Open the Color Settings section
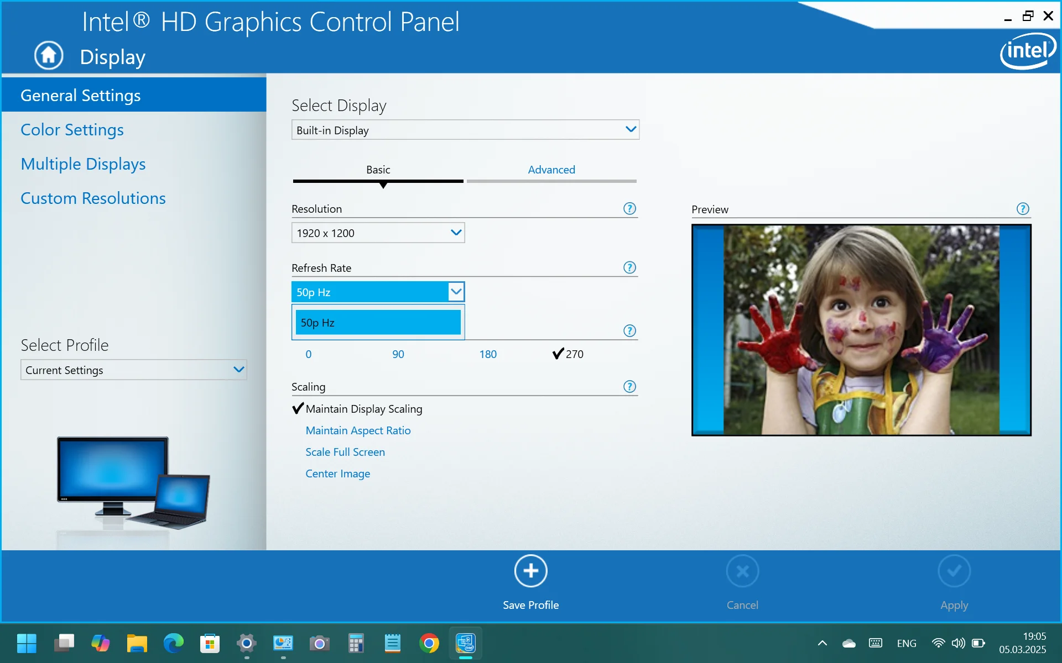Image resolution: width=1062 pixels, height=663 pixels. (72, 130)
